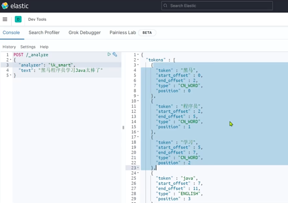Click the token value "java"

tap(188, 178)
